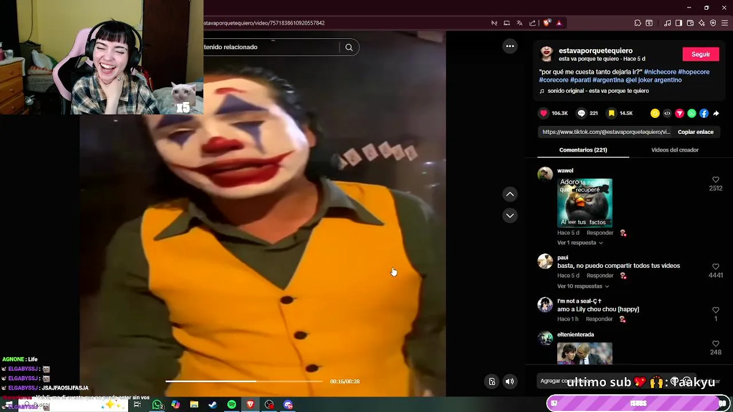Open Discord from the taskbar
This screenshot has height=412, width=733.
point(288,405)
